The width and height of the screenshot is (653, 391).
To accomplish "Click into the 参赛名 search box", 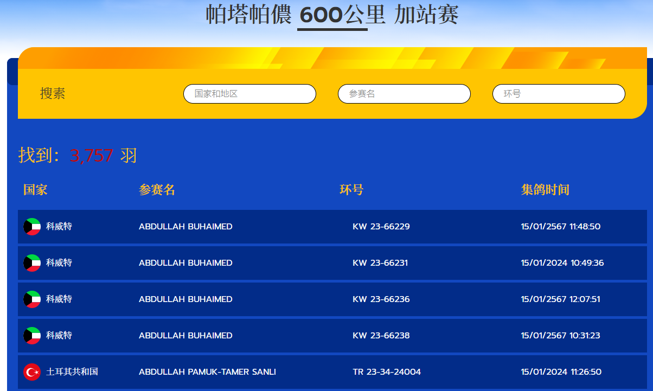I will [404, 94].
